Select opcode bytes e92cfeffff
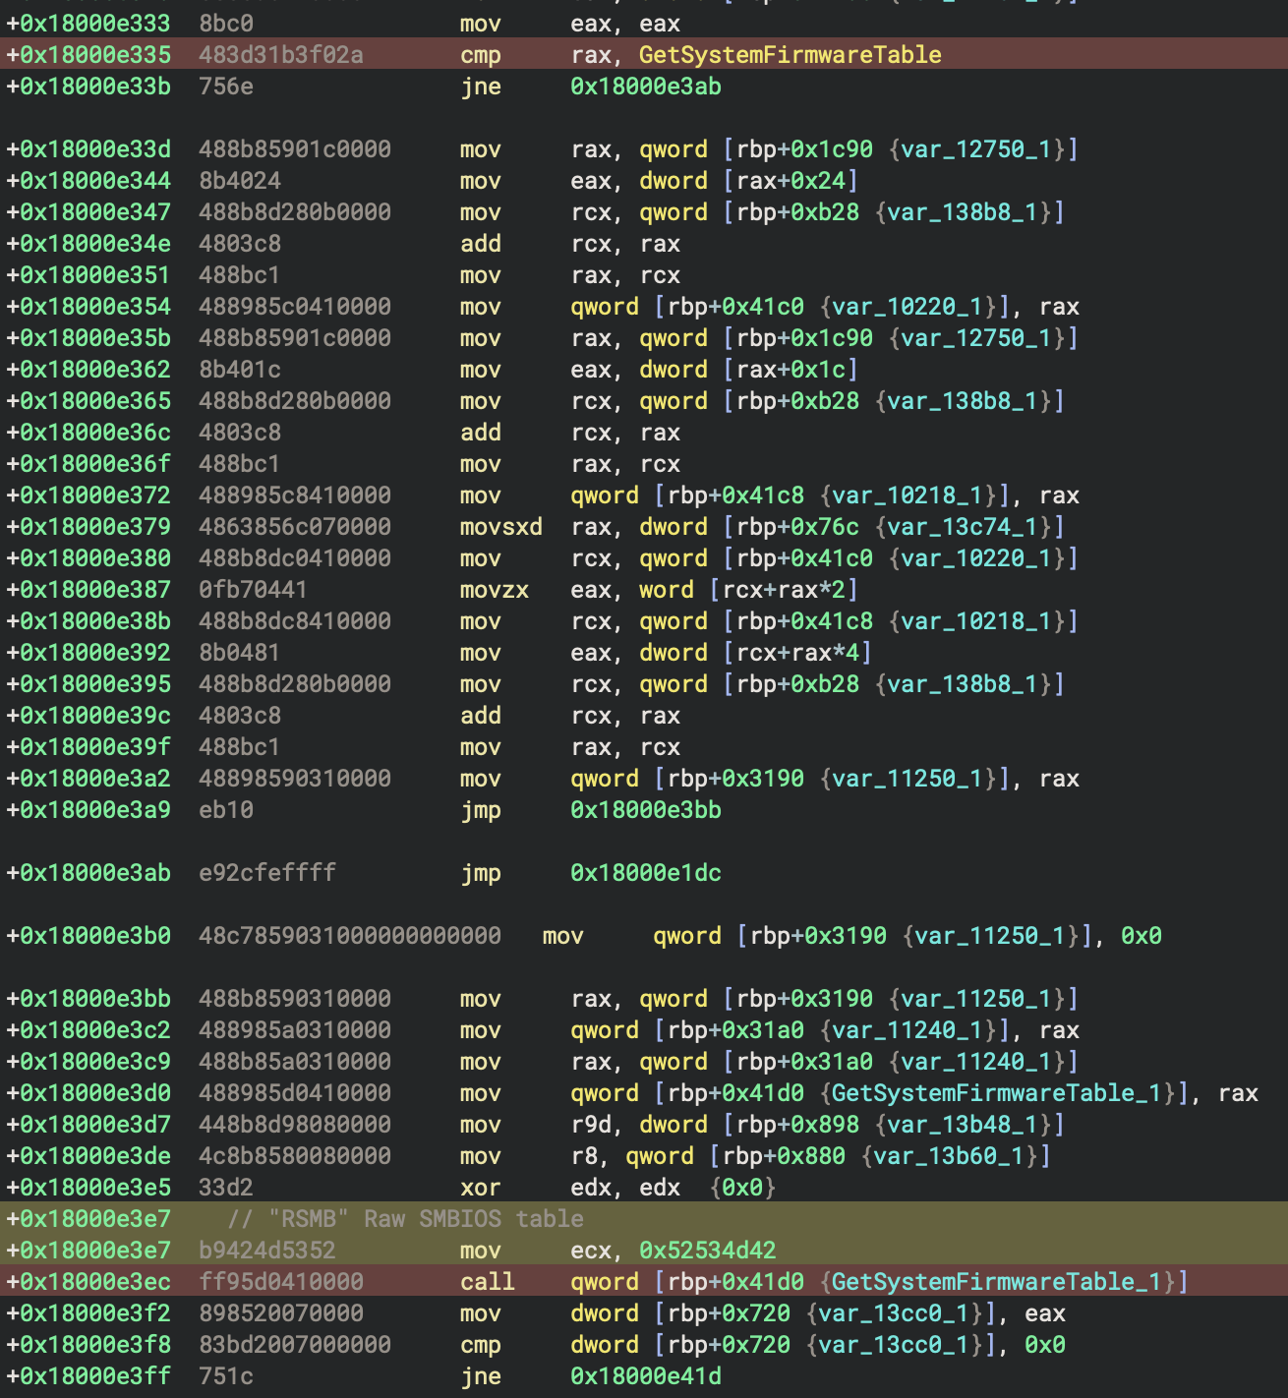 tap(267, 872)
